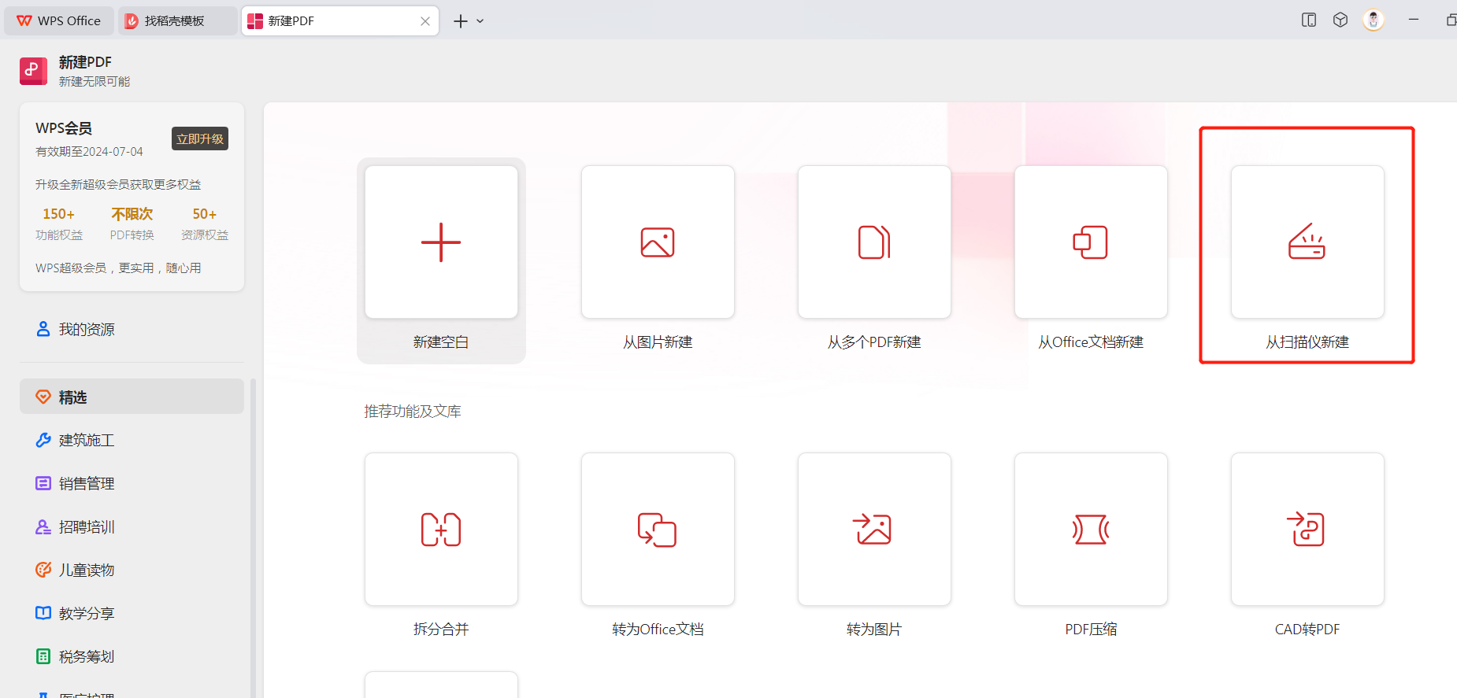Click the new tab plus button
1457x698 pixels.
(x=461, y=21)
